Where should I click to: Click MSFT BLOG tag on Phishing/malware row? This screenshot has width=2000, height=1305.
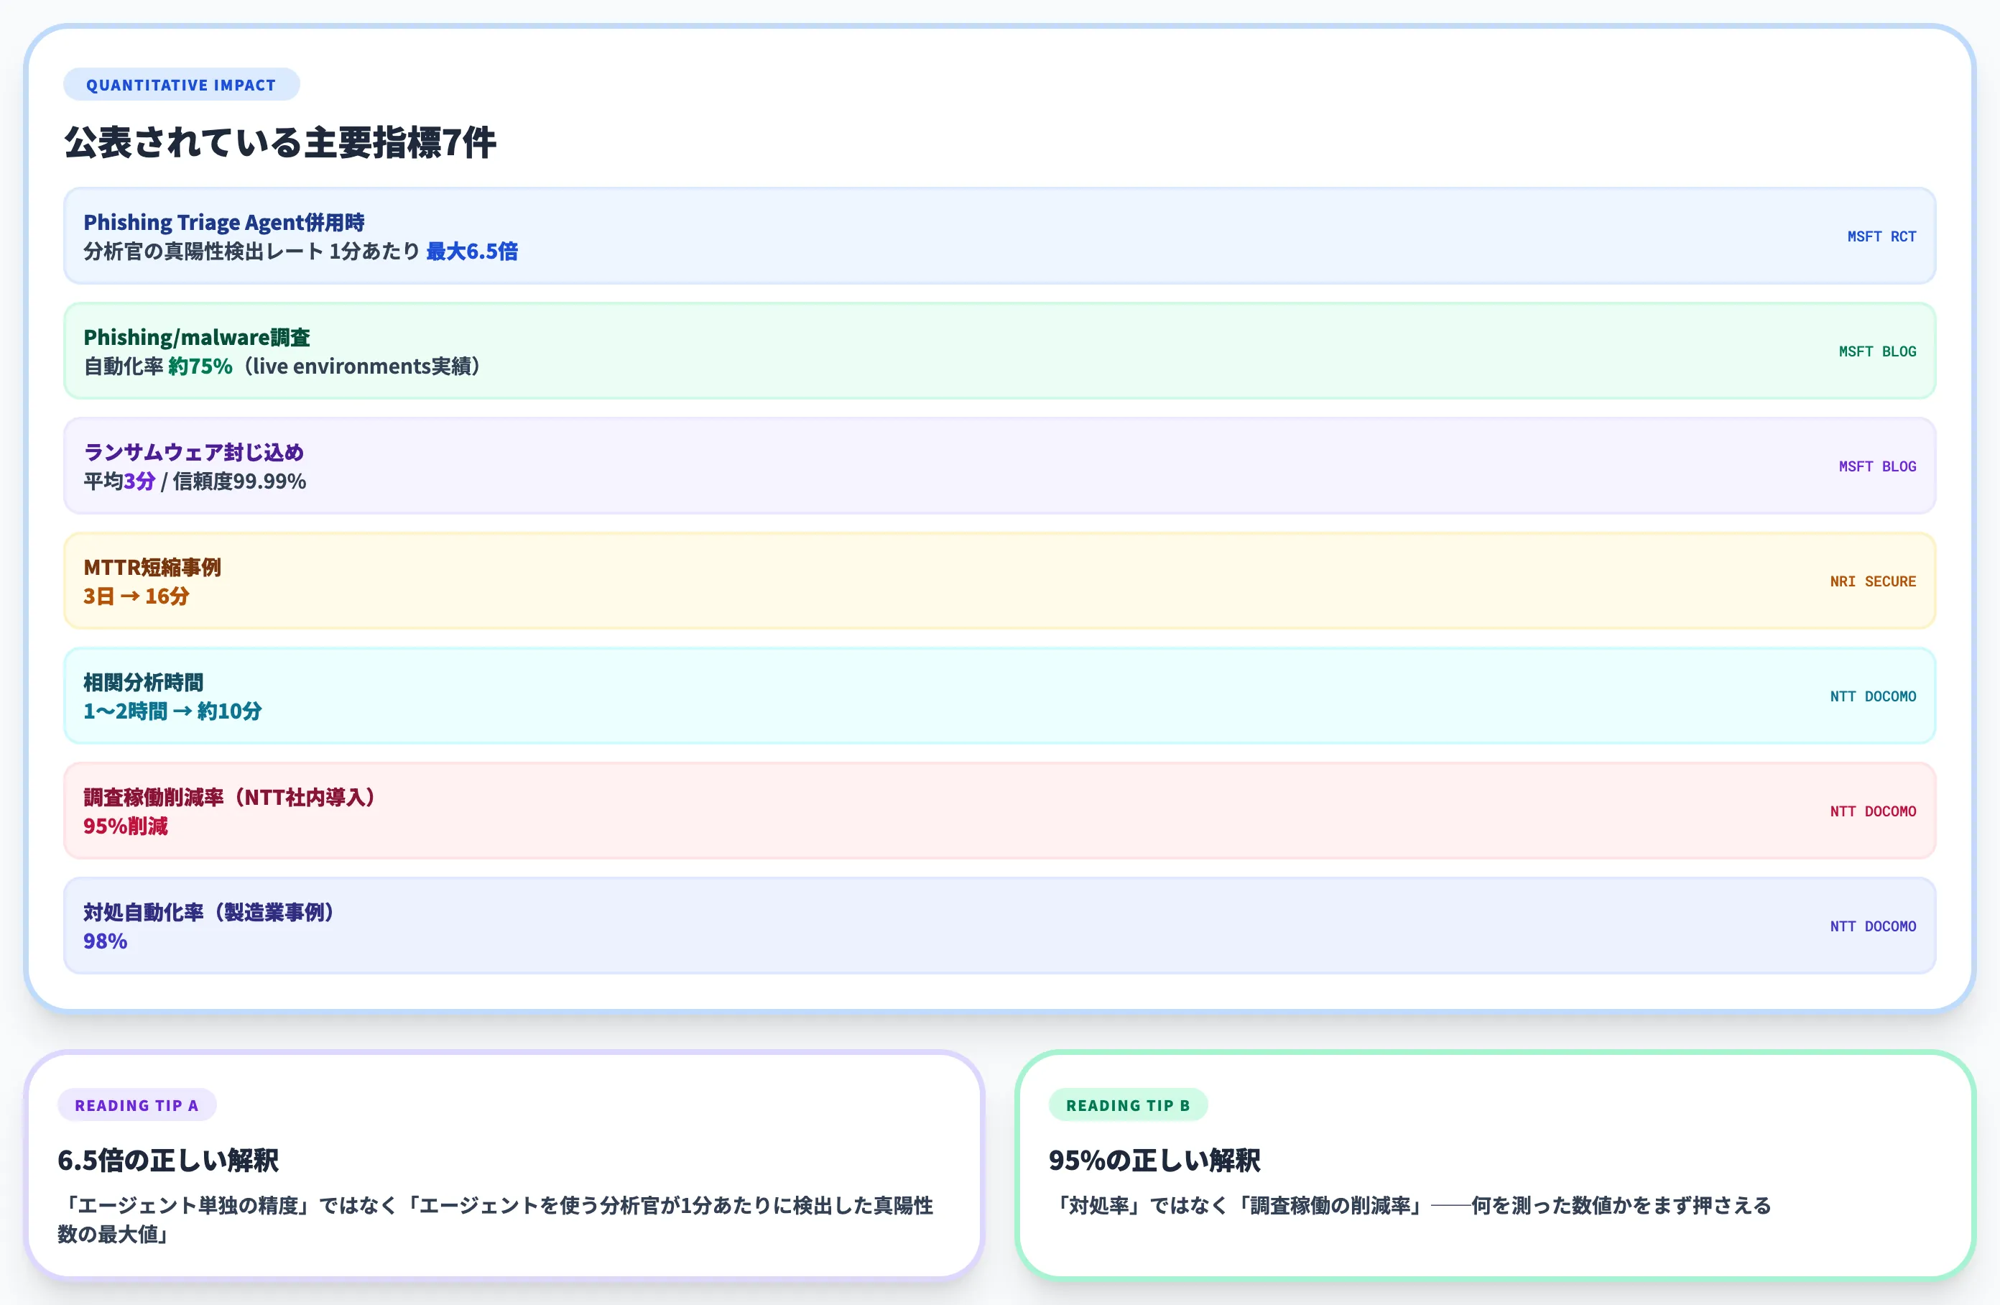tap(1877, 351)
